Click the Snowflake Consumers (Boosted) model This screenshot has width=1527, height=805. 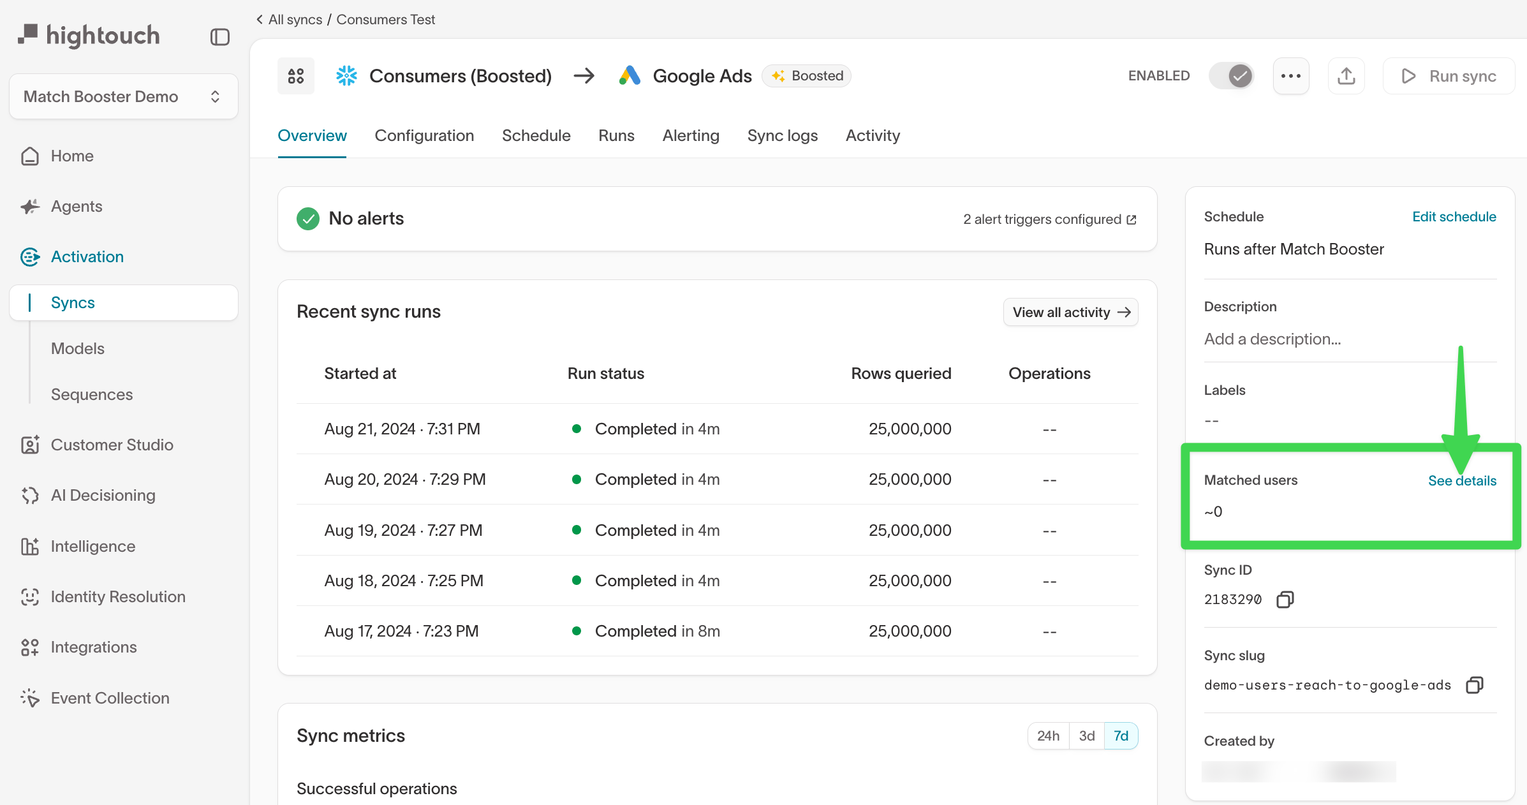(444, 76)
